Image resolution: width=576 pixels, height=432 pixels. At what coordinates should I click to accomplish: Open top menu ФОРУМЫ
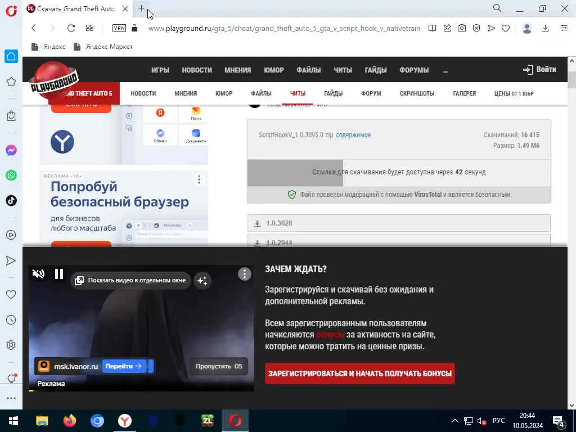[x=414, y=70]
